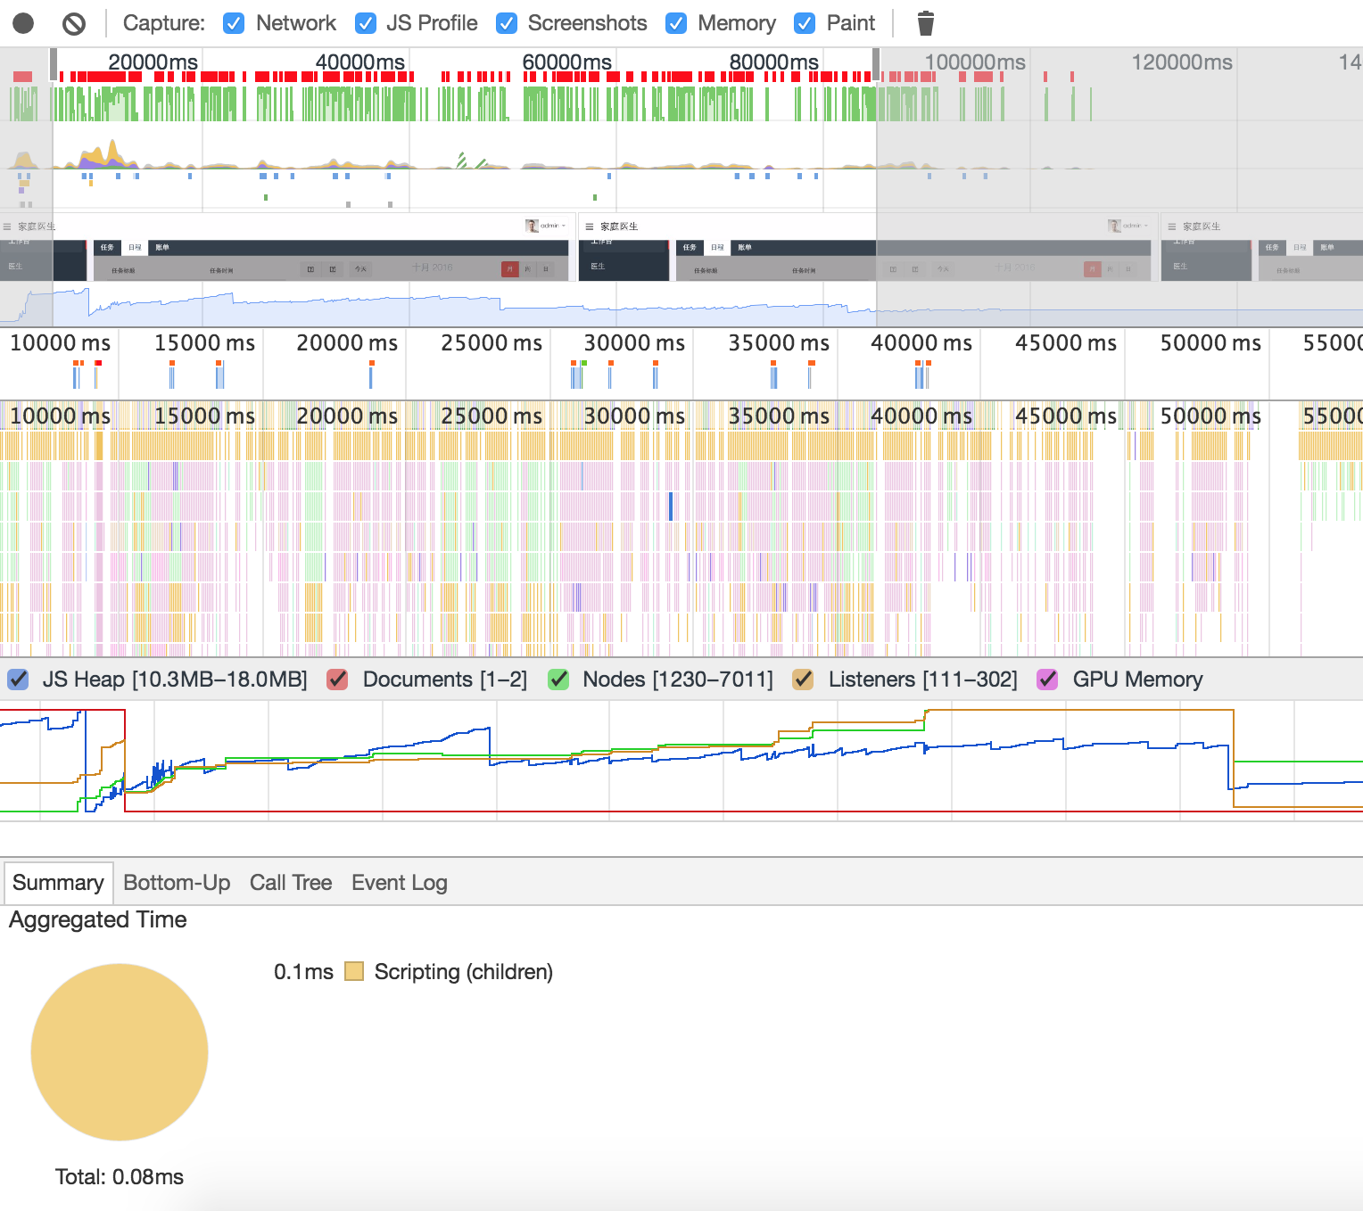This screenshot has width=1363, height=1211.
Task: Toggle the Nodes counter checkbox
Action: click(x=558, y=680)
